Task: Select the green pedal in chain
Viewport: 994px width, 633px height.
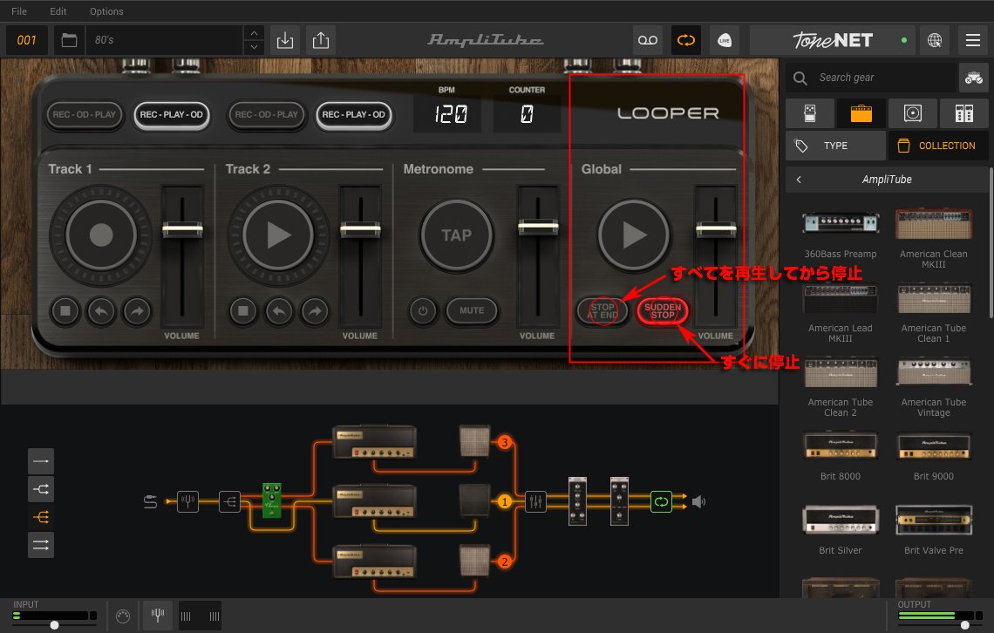Action: (x=272, y=500)
